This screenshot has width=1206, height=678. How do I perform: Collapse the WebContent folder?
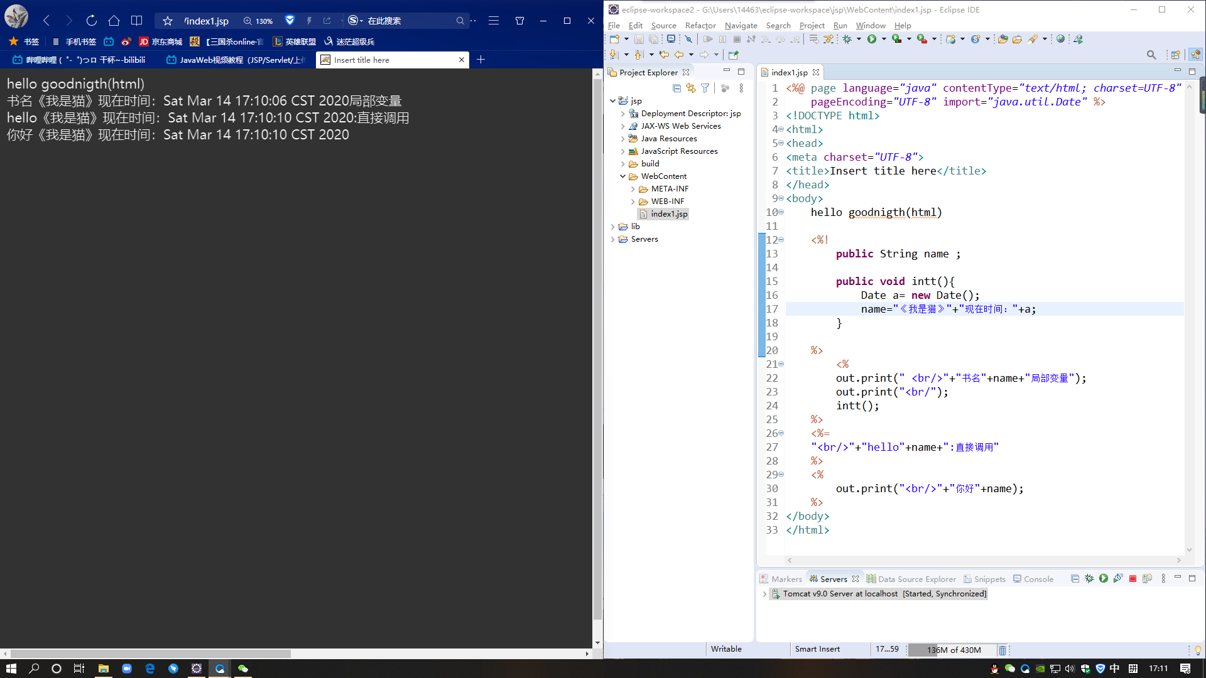click(622, 176)
